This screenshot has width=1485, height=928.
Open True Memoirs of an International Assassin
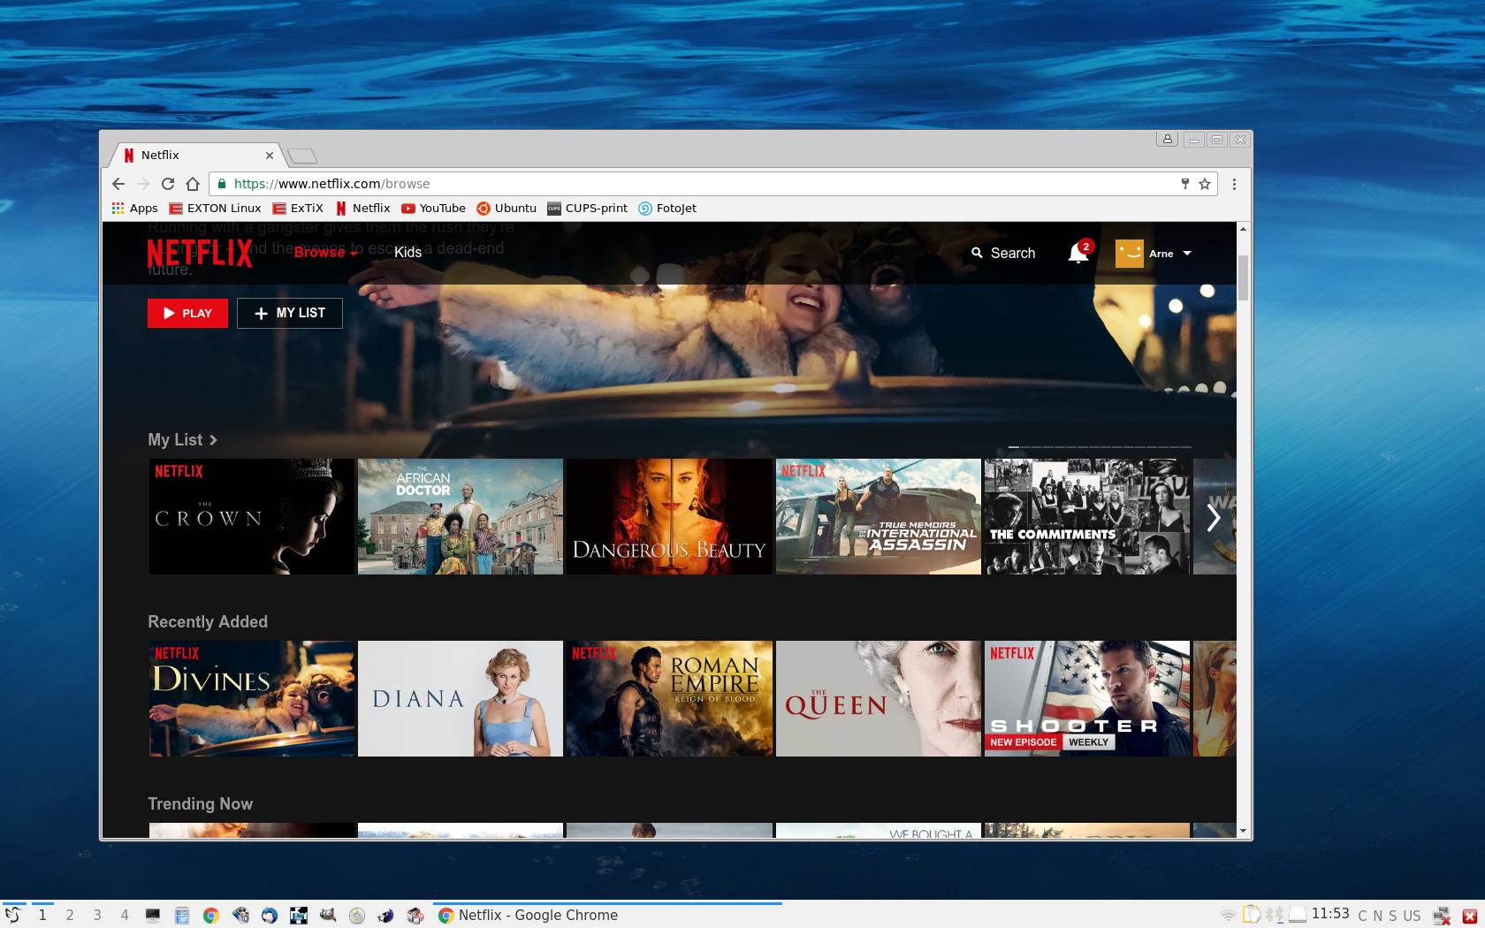(879, 517)
